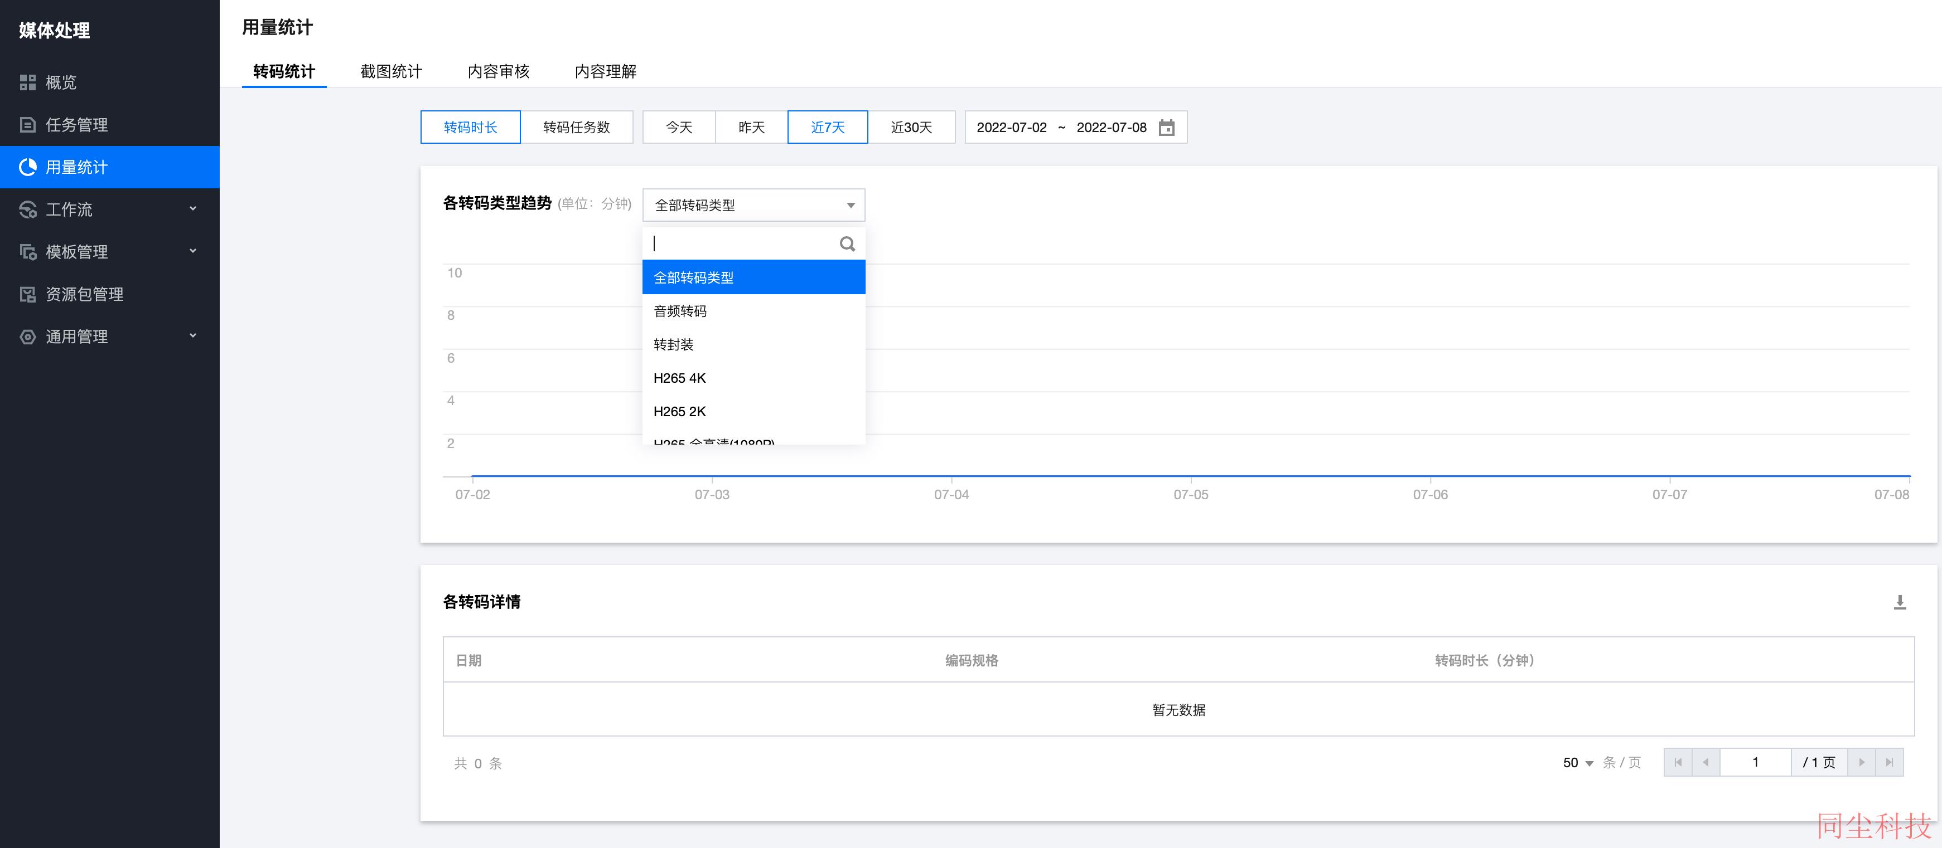Click the 编码规格 column header

tap(972, 660)
